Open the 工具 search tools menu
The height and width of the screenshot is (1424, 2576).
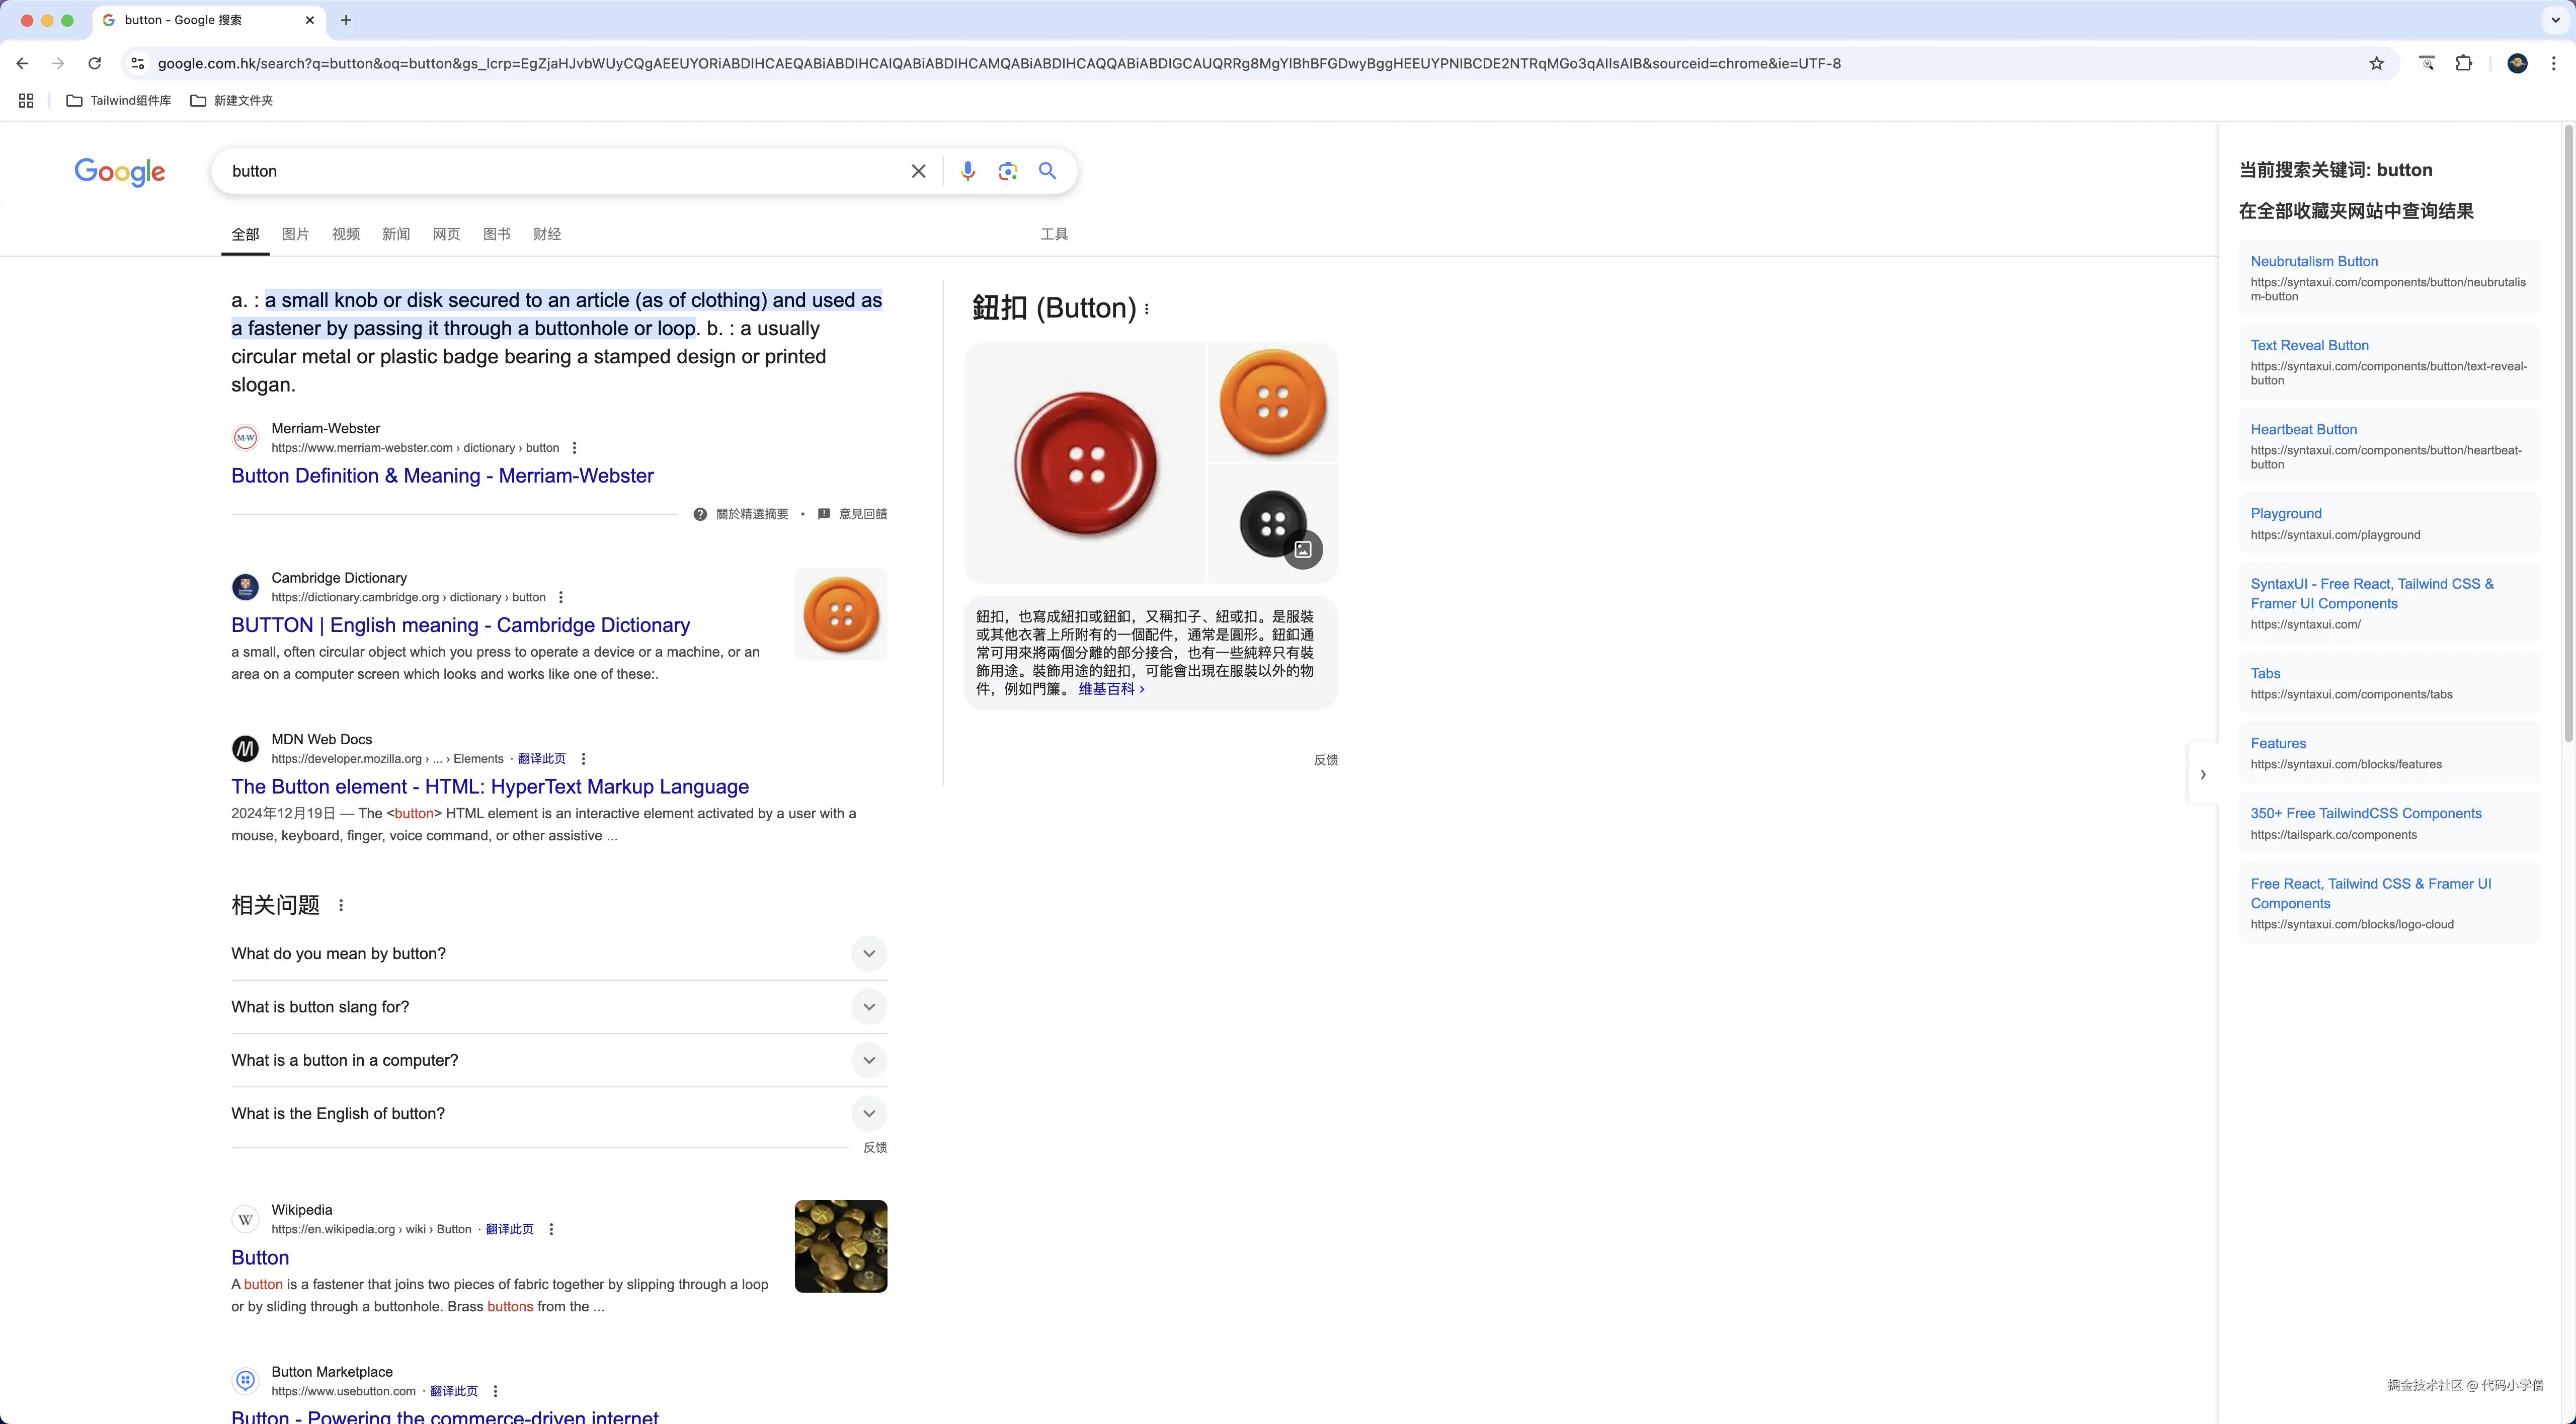click(1053, 233)
